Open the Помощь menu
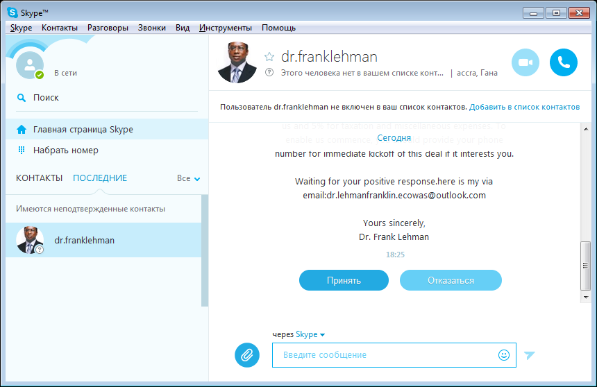 [278, 28]
